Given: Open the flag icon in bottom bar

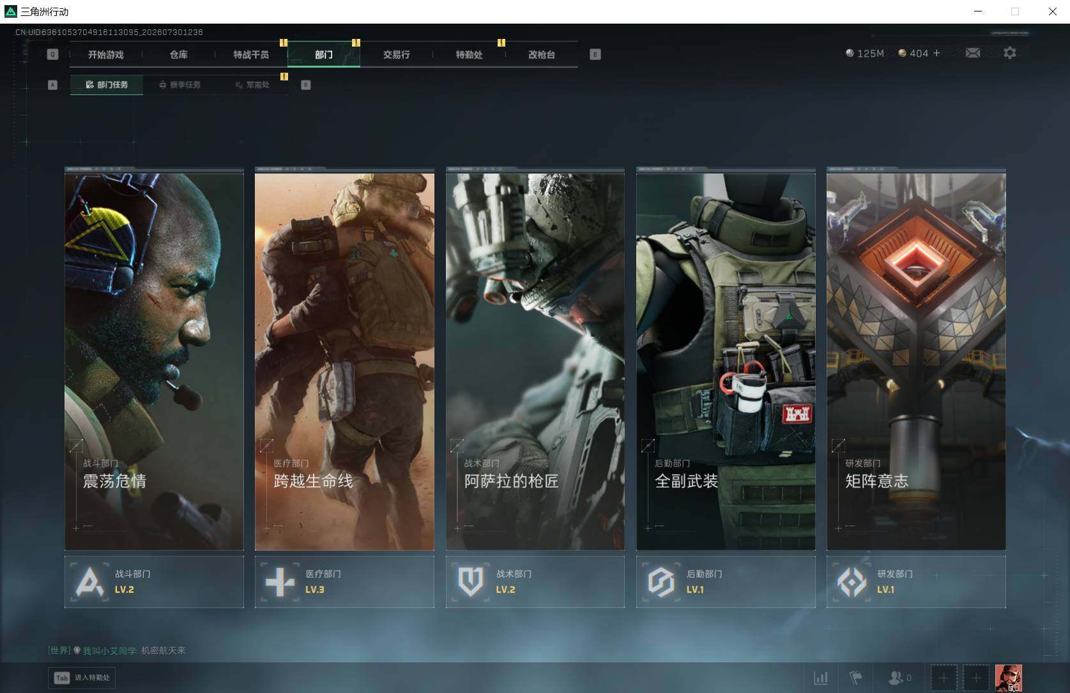Looking at the screenshot, I should pyautogui.click(x=855, y=678).
